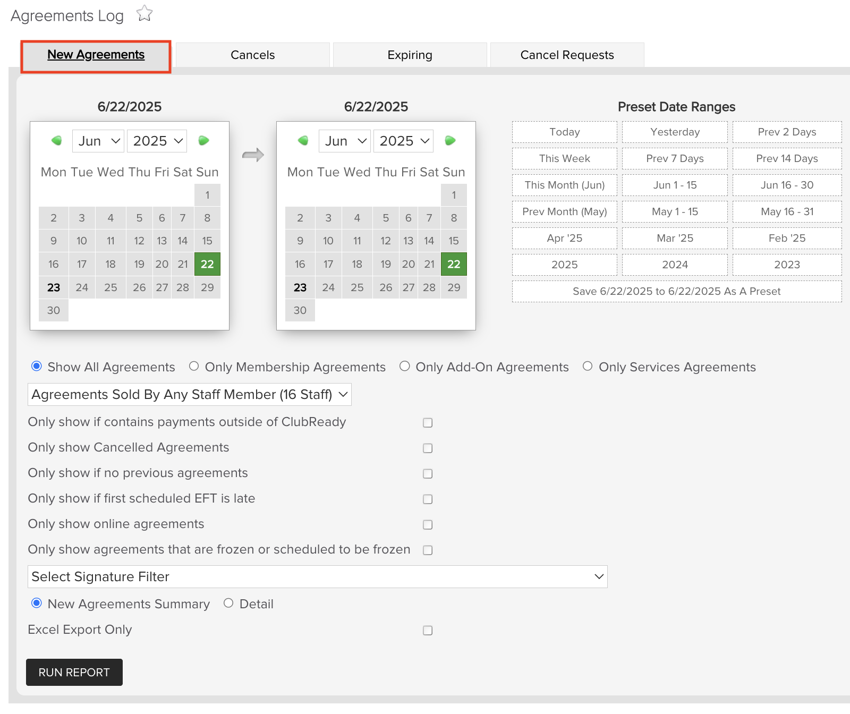
Task: Pick day 23 on end calendar
Action: [300, 287]
